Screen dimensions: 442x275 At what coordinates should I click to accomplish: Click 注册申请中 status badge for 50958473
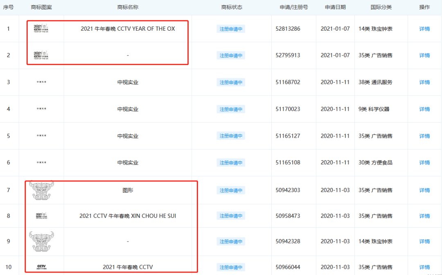click(x=231, y=216)
